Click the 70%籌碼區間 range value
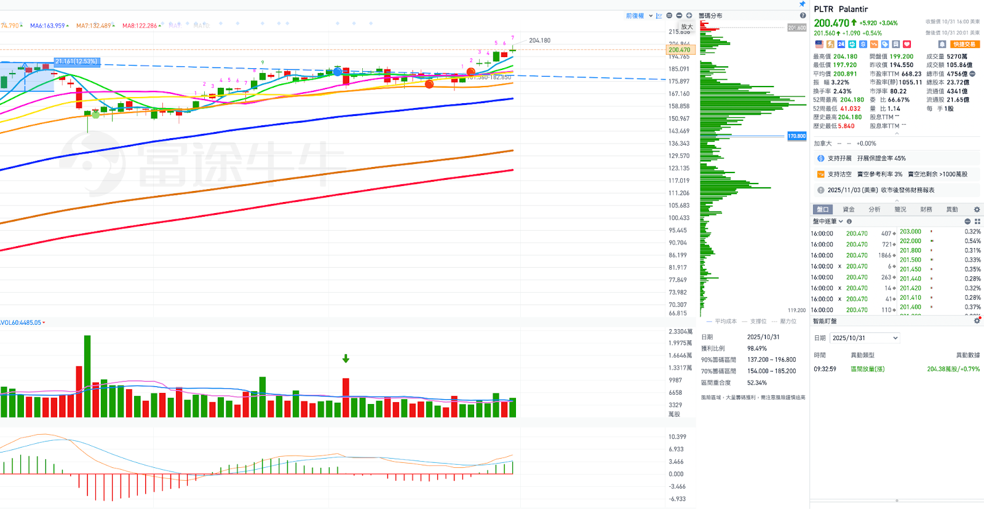The width and height of the screenshot is (984, 509). coord(771,371)
